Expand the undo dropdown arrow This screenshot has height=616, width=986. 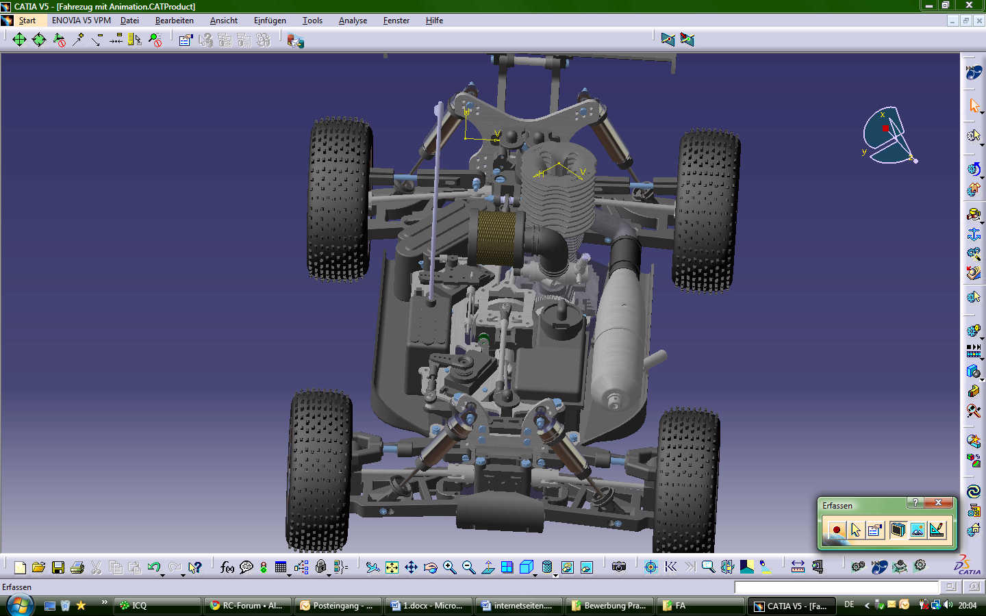(x=162, y=575)
